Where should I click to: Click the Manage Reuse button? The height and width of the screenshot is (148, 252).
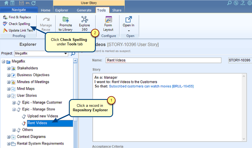pos(46,24)
